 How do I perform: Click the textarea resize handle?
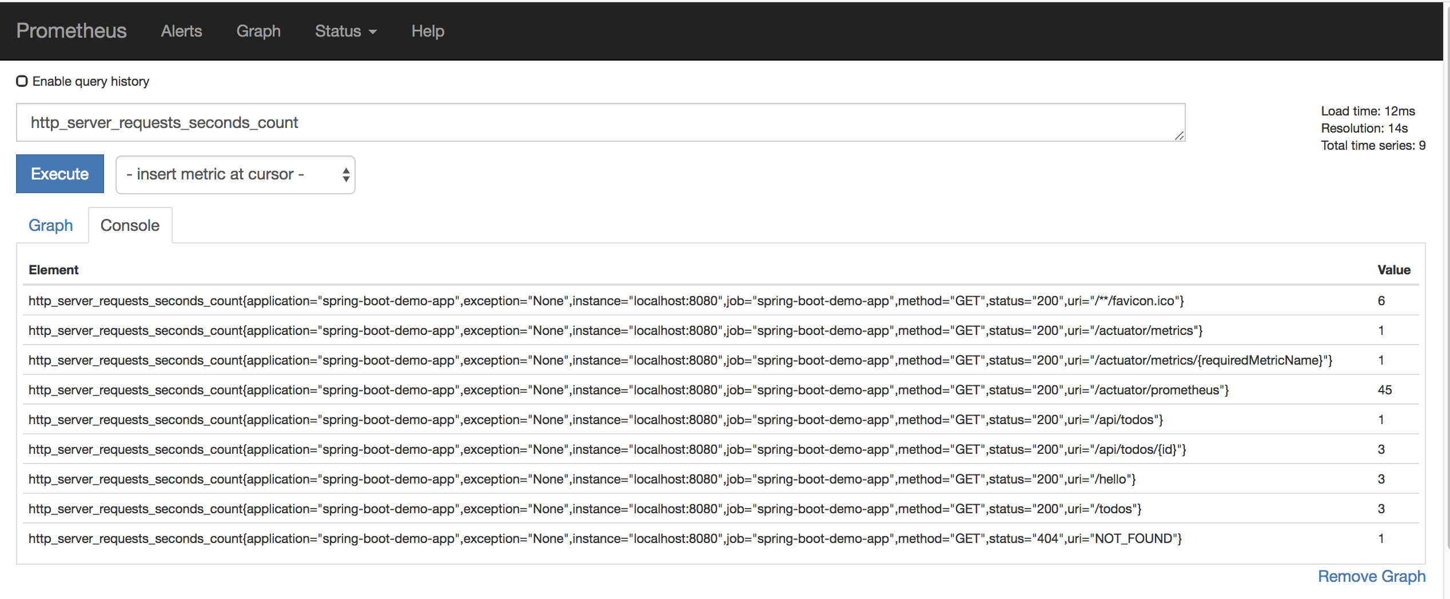pos(1179,135)
